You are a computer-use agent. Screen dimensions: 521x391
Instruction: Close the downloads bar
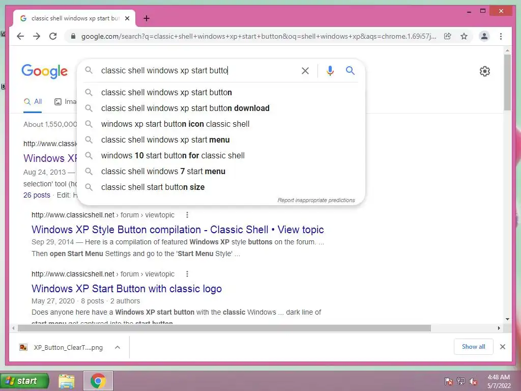(502, 347)
